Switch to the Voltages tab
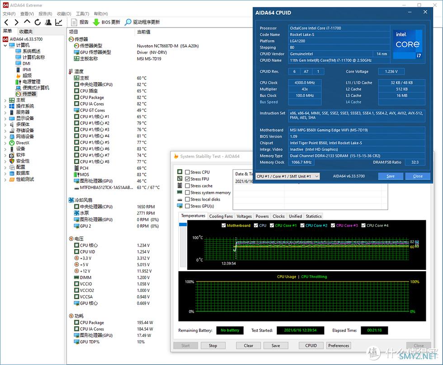 tap(244, 217)
